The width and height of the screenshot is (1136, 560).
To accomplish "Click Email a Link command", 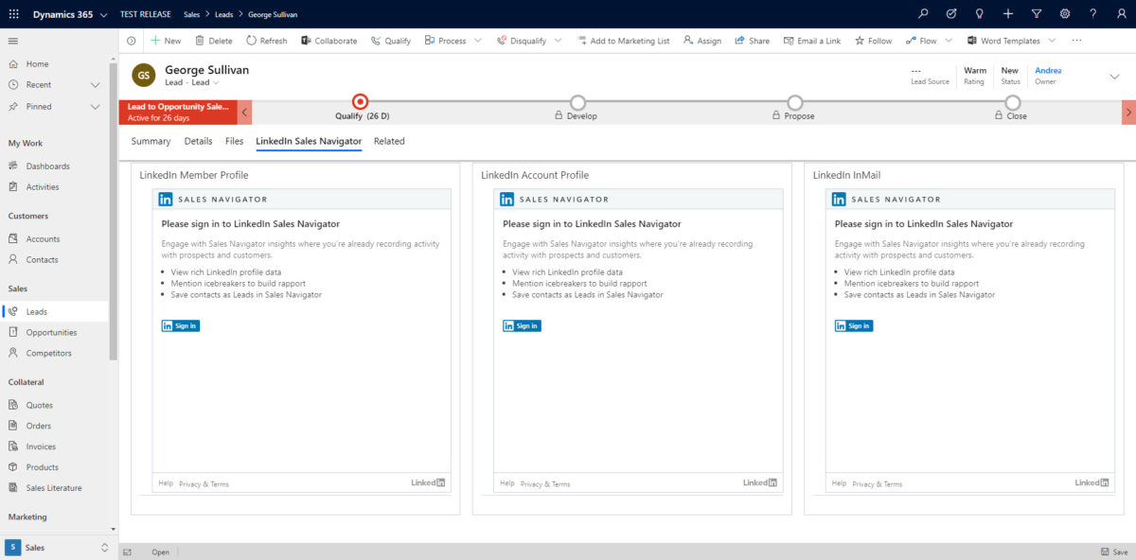I will point(812,41).
